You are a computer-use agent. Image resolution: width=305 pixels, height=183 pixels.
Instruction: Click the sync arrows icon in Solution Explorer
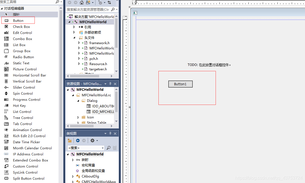[109, 2]
